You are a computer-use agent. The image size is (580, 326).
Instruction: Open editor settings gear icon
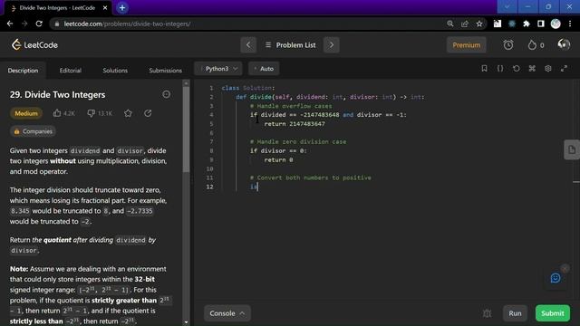pyautogui.click(x=547, y=69)
